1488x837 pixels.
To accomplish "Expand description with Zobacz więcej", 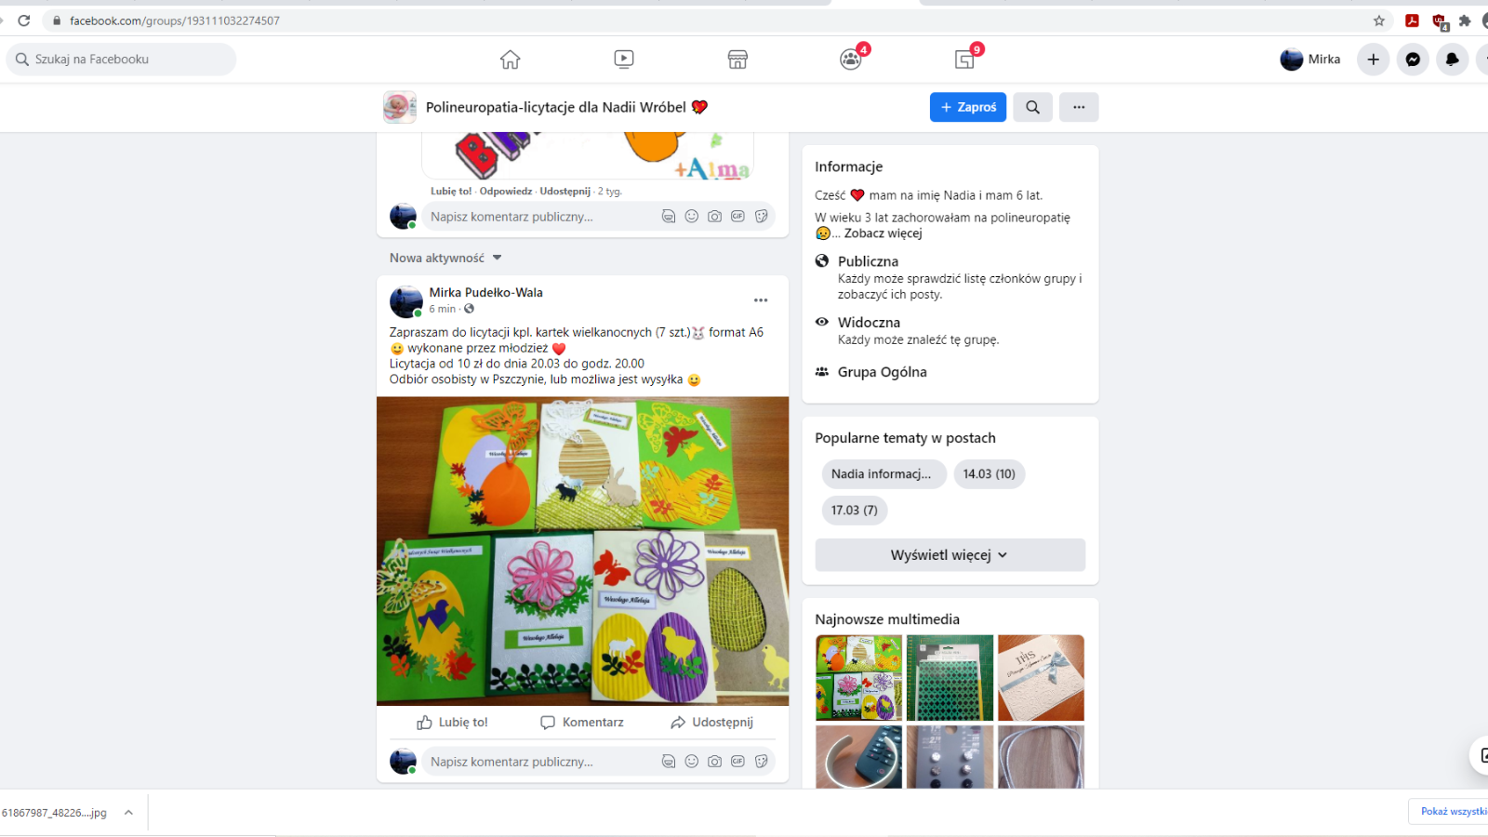I will pos(883,233).
